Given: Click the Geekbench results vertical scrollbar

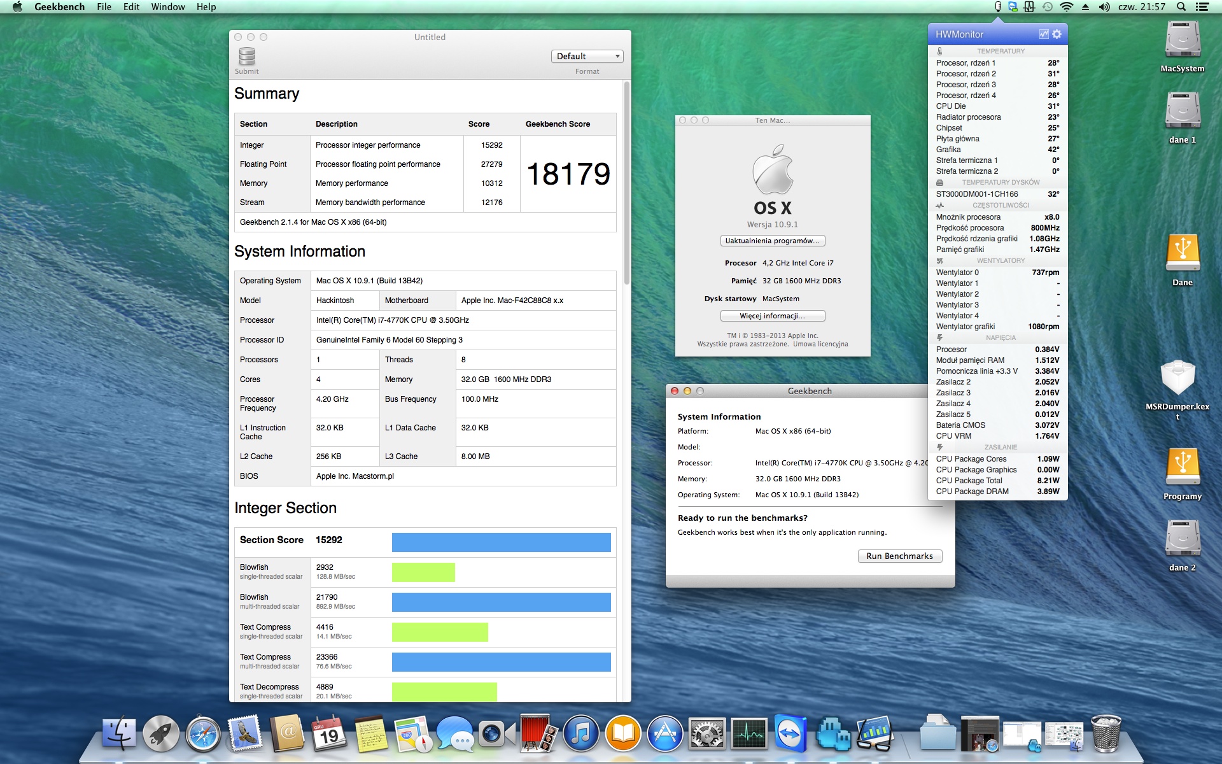Looking at the screenshot, I should click(627, 183).
